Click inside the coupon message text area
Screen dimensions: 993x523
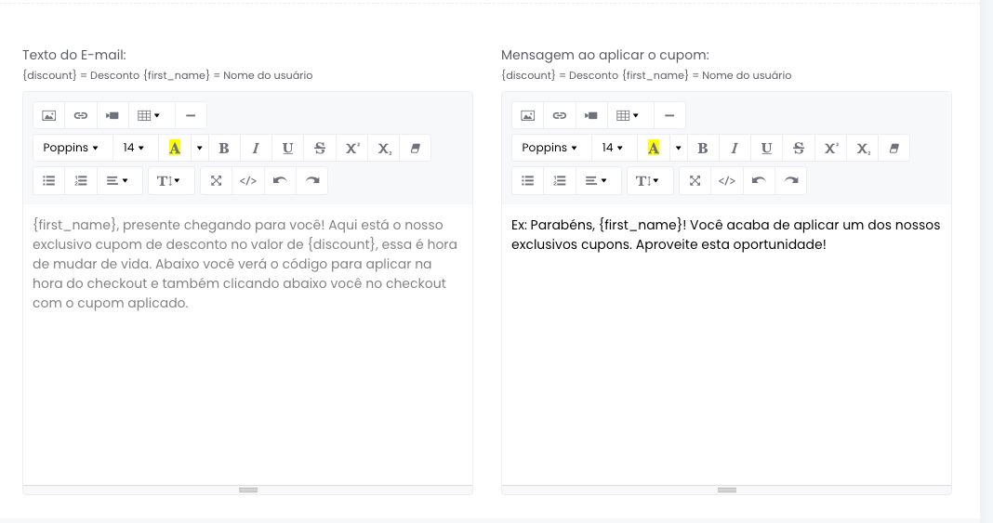(x=725, y=353)
